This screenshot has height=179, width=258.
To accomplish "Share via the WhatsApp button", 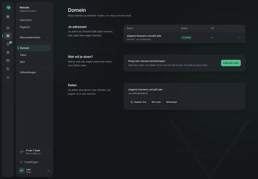I will (x=171, y=102).
